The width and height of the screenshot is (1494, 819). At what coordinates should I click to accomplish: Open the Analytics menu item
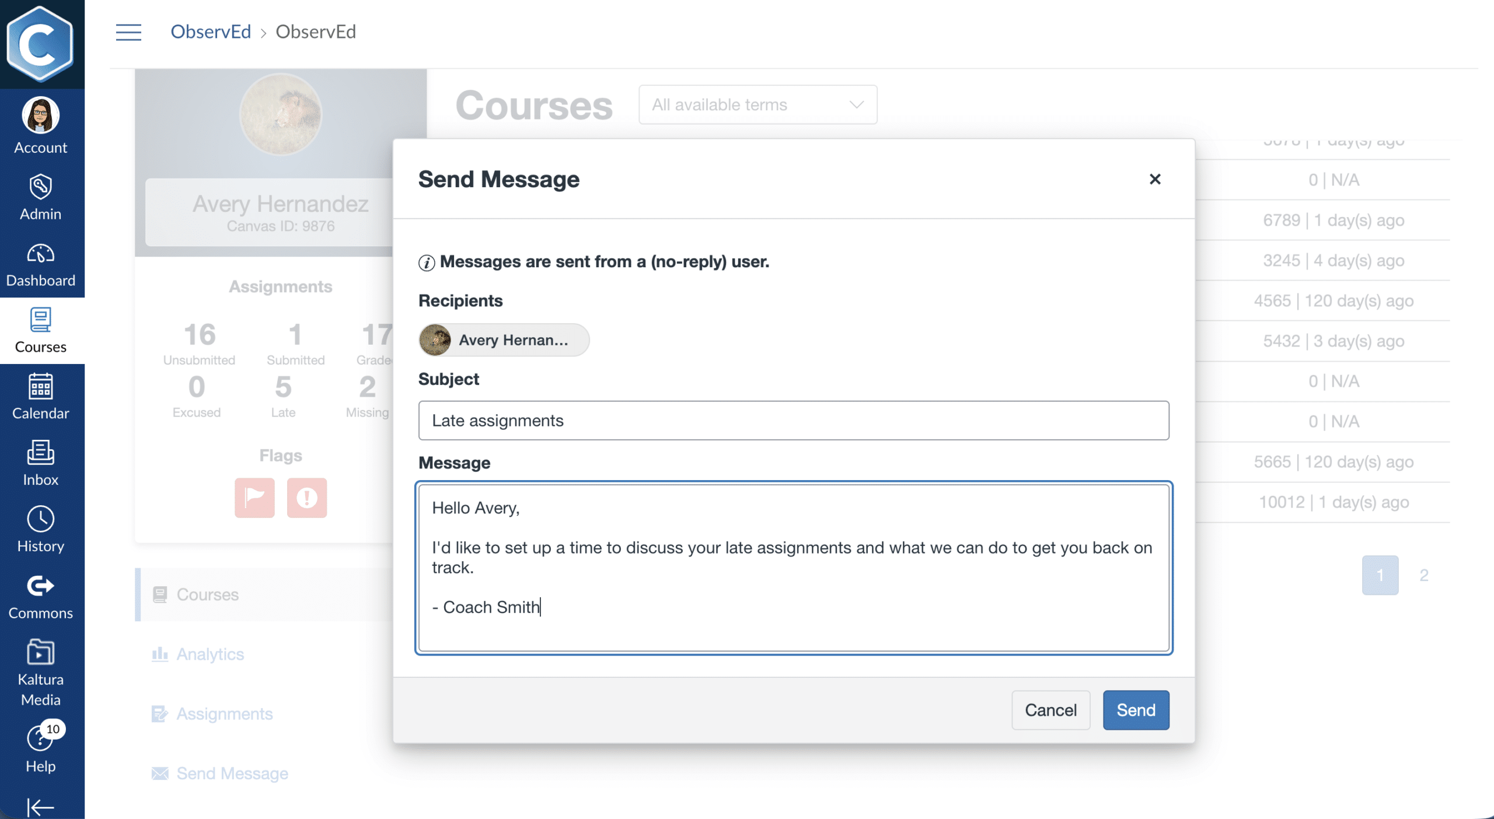point(210,654)
